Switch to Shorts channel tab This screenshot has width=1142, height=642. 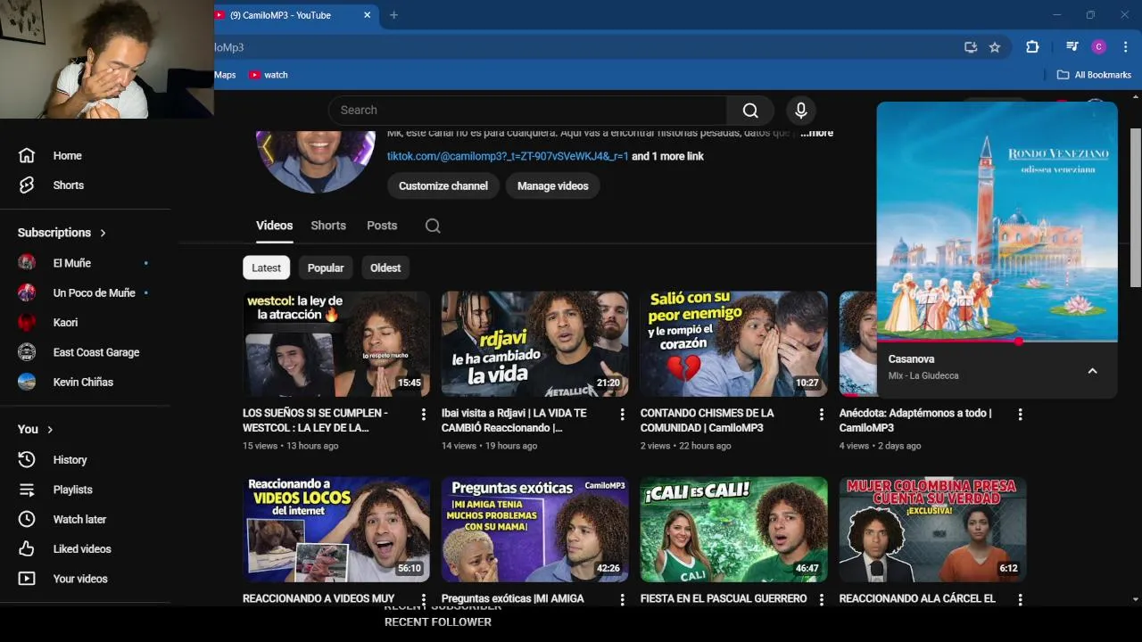(x=328, y=226)
